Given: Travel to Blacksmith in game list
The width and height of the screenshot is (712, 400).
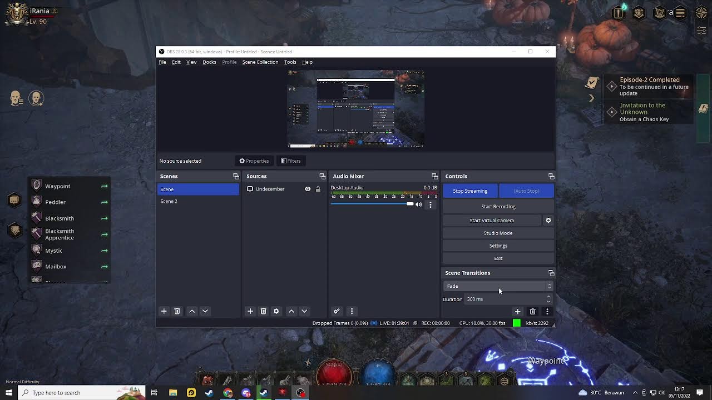Looking at the screenshot, I should coord(70,218).
